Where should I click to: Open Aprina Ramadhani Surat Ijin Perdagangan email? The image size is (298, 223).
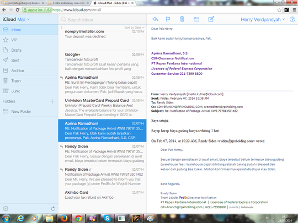(102, 85)
